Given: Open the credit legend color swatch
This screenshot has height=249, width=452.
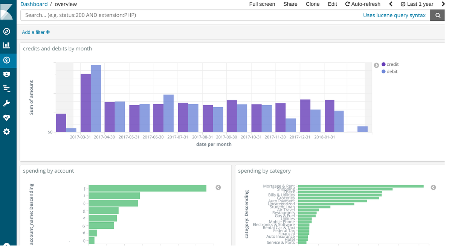Looking at the screenshot, I should tap(383, 64).
